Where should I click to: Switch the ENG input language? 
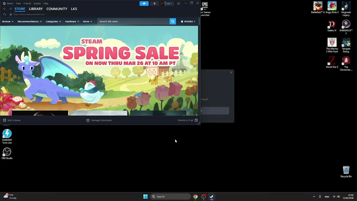click(x=327, y=197)
